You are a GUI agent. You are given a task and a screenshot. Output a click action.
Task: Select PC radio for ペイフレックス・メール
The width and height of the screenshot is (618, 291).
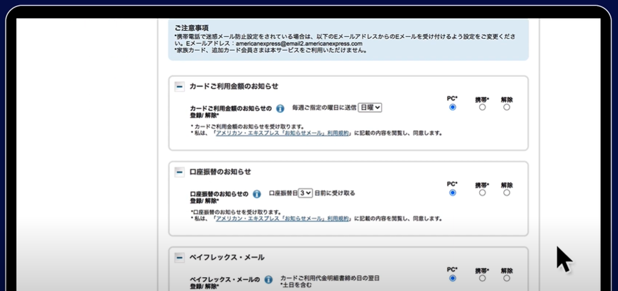pyautogui.click(x=452, y=279)
